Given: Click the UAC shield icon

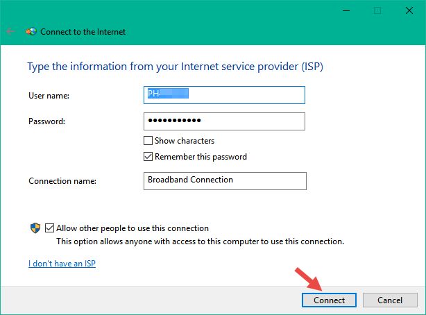Looking at the screenshot, I should [35, 228].
